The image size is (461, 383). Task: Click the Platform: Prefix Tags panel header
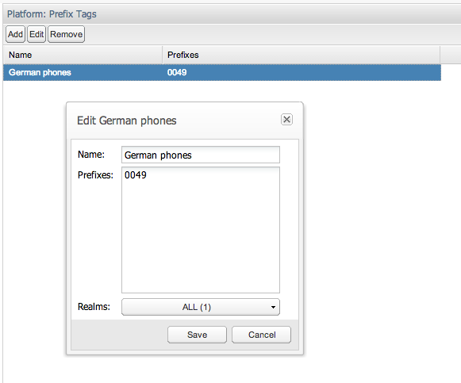tap(52, 13)
